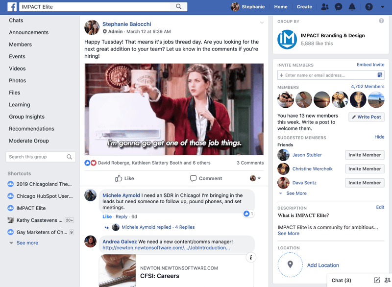
Task: Open Recommendations in group sidebar
Action: (31, 129)
